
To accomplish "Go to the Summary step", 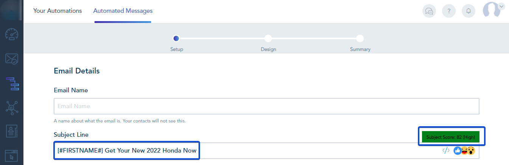I will tap(360, 38).
